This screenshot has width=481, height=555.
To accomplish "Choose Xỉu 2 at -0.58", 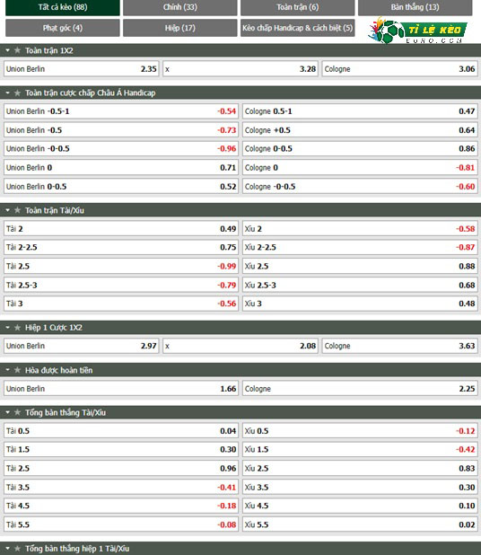I will tap(360, 229).
